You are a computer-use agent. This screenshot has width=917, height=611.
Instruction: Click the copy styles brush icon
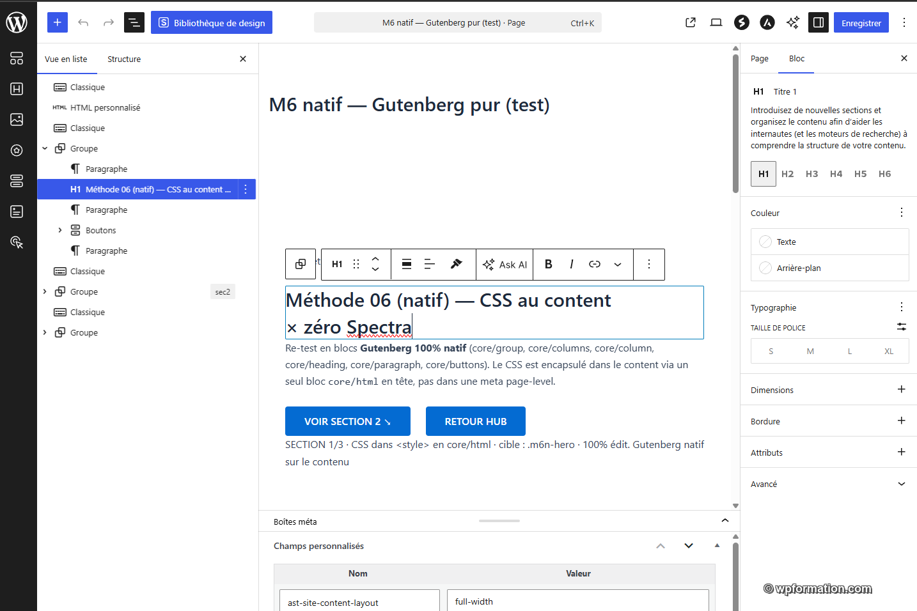coord(457,264)
